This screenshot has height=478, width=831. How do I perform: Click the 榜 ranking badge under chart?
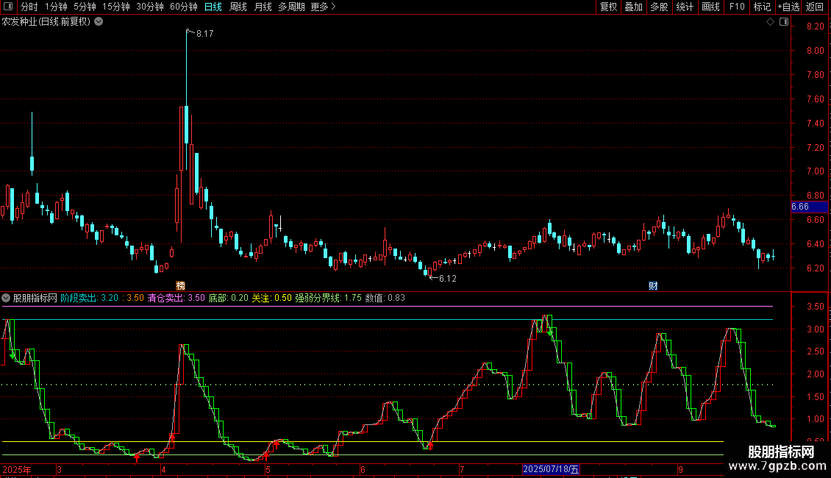point(180,285)
